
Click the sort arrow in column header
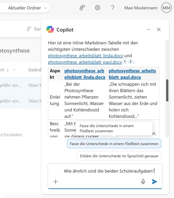pyautogui.click(x=8, y=70)
